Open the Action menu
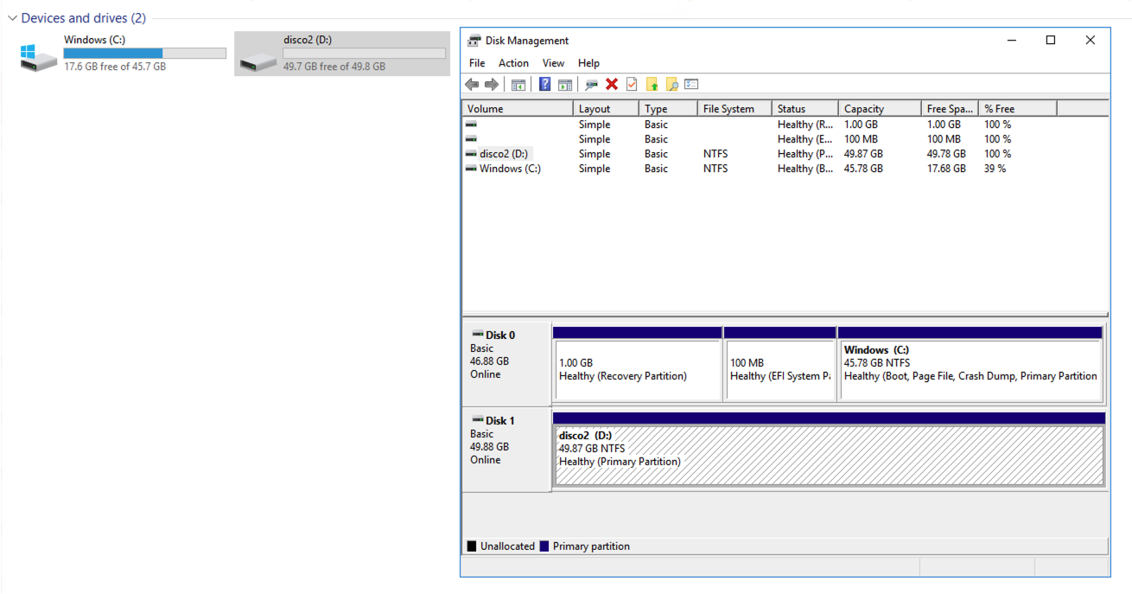This screenshot has height=594, width=1132. 513,63
